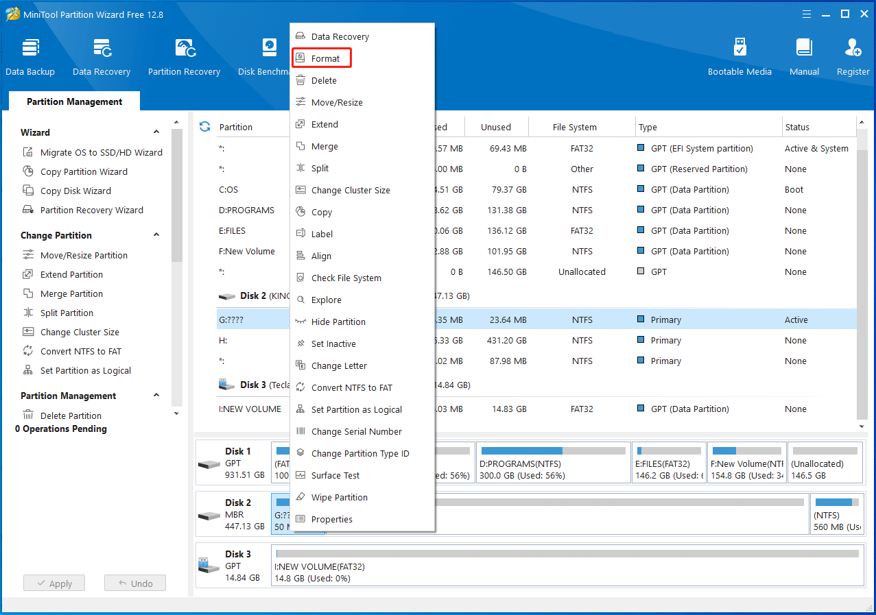The image size is (876, 615).
Task: Choose Format from the context menu
Action: point(325,59)
